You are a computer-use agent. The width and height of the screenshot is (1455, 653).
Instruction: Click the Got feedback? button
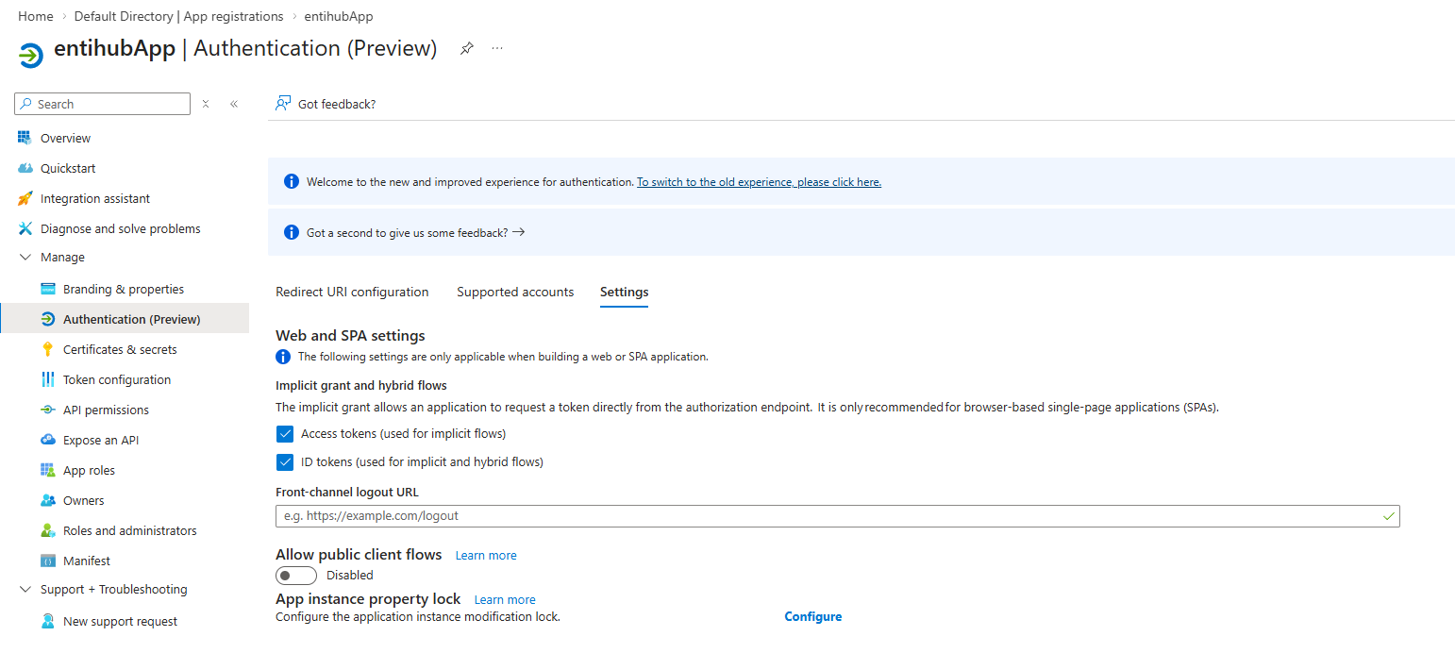326,104
